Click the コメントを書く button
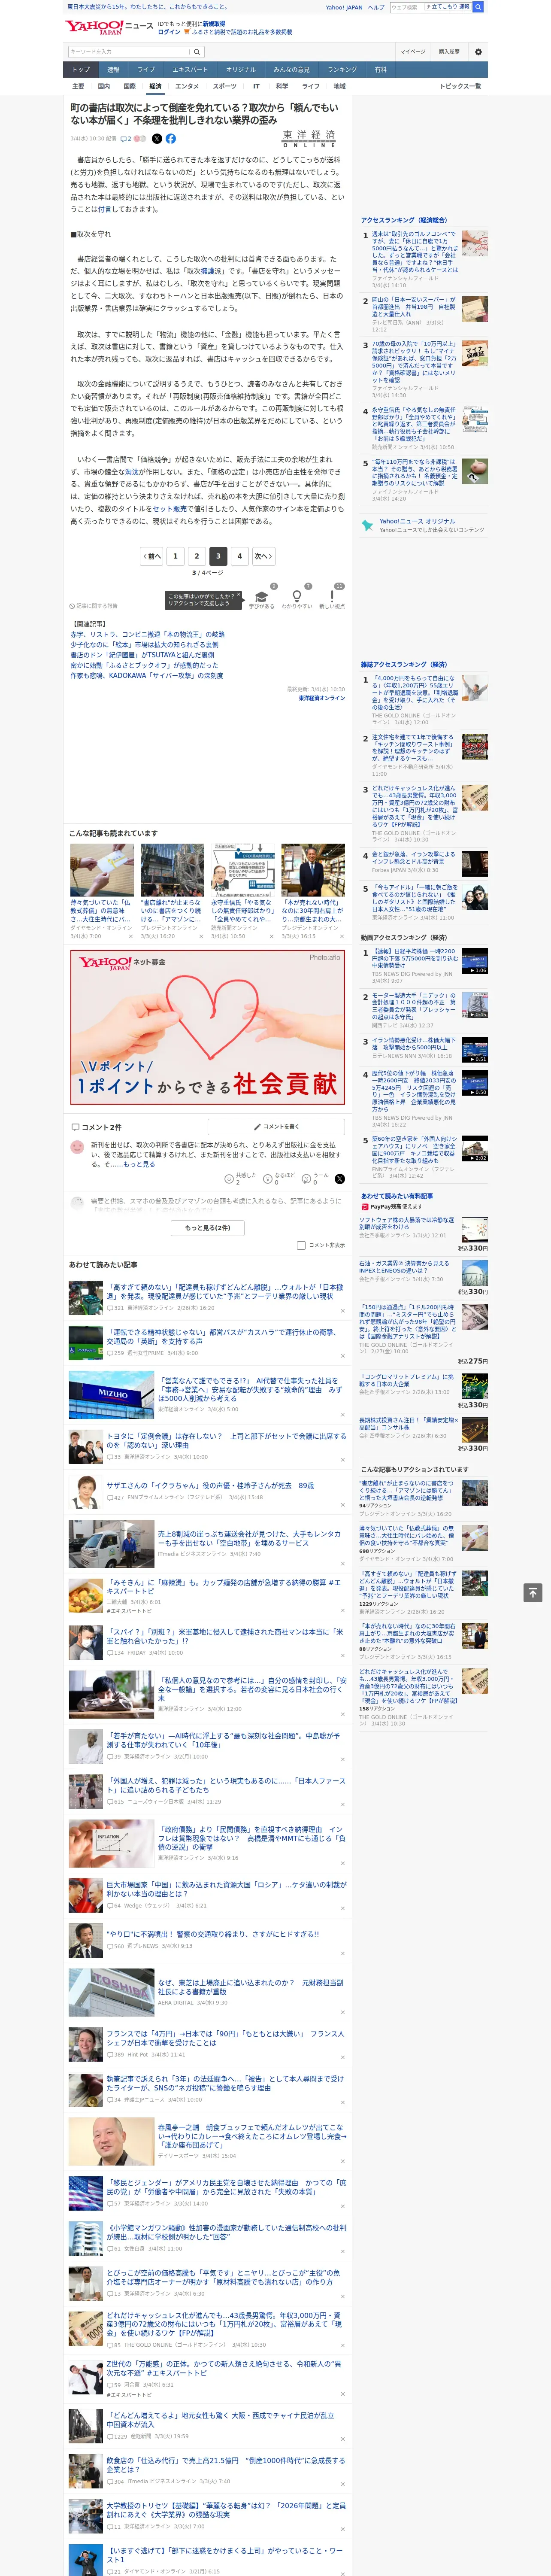Screen dimensions: 551x2576 pyautogui.click(x=277, y=1126)
